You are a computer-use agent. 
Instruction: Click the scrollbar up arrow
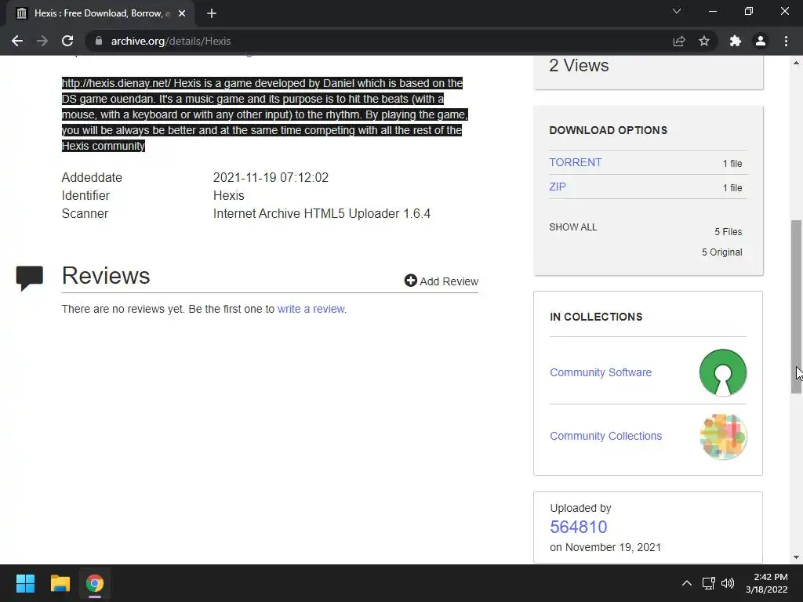[796, 63]
